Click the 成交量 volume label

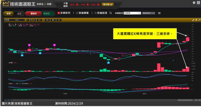pos(11,63)
